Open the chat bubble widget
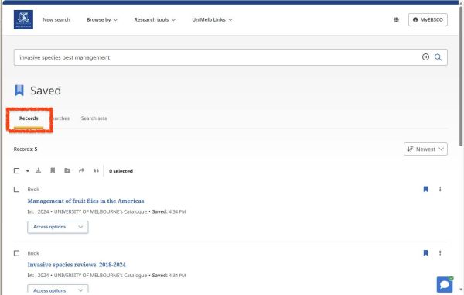 coord(445,284)
